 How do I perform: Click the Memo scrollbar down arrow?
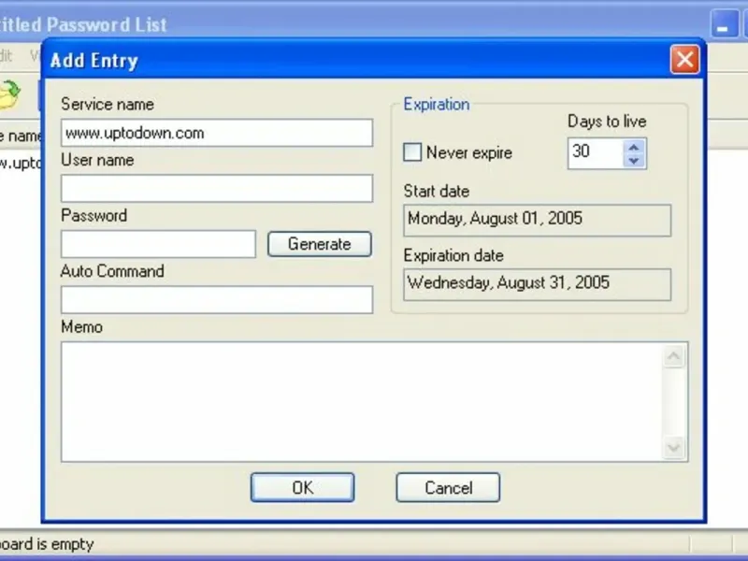(x=673, y=448)
